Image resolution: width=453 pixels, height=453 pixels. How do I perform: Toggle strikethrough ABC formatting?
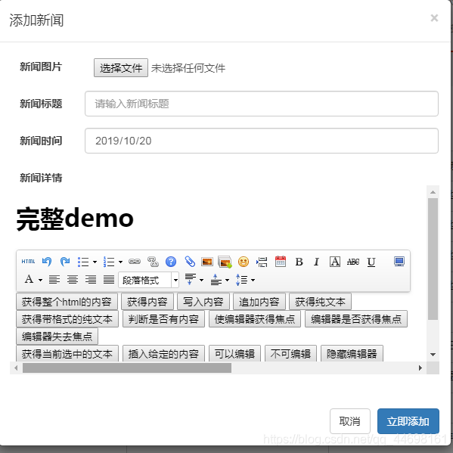353,262
